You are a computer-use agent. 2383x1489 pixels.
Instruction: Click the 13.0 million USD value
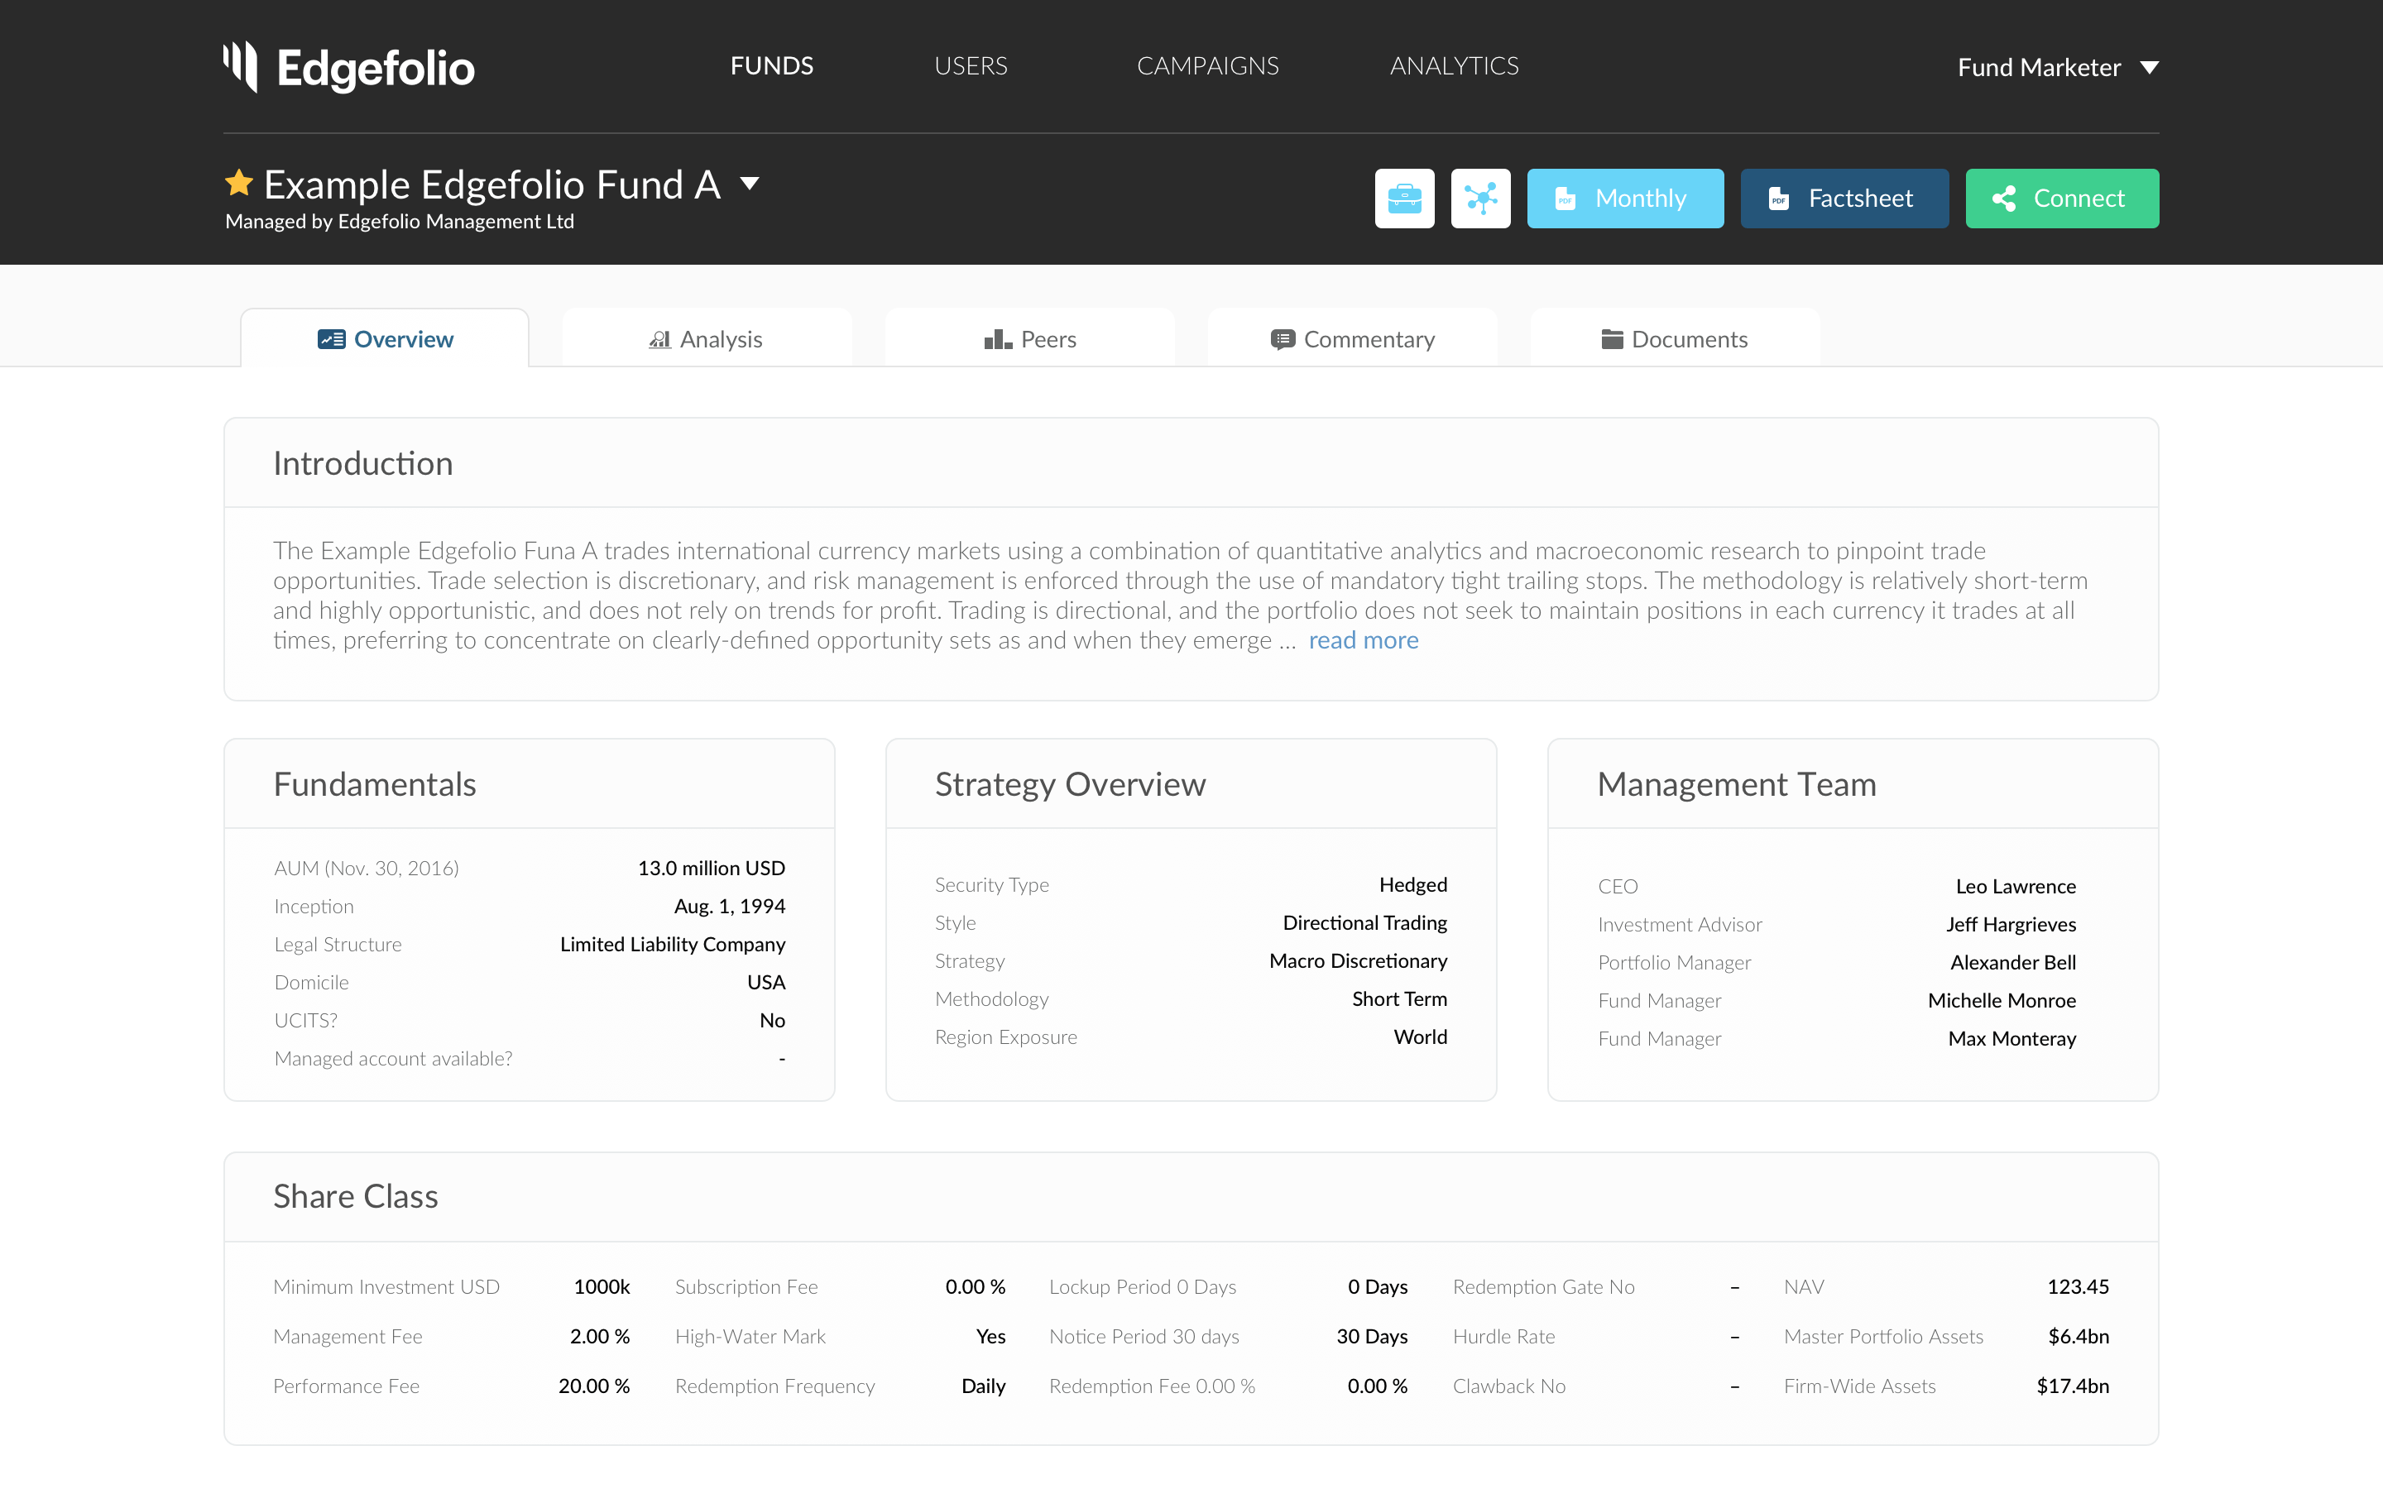(711, 868)
